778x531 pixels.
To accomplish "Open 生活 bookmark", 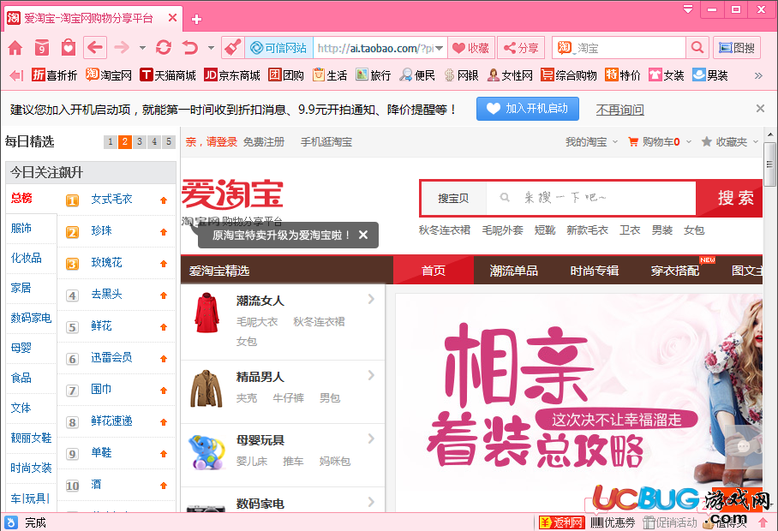I will click(330, 75).
